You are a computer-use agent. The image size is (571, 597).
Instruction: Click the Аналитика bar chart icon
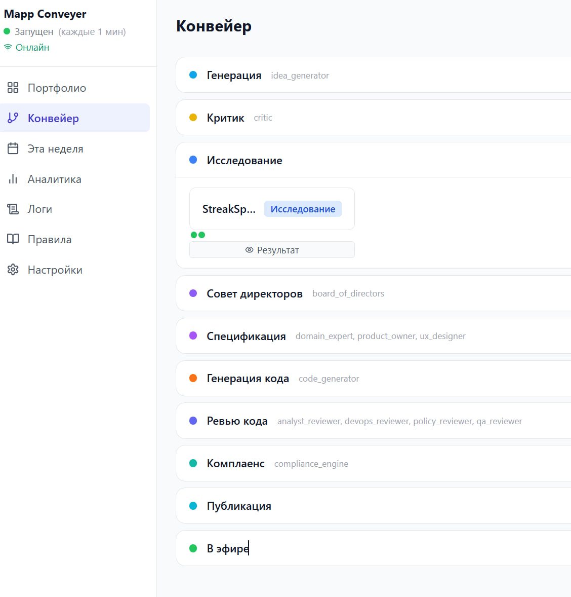[x=13, y=179]
